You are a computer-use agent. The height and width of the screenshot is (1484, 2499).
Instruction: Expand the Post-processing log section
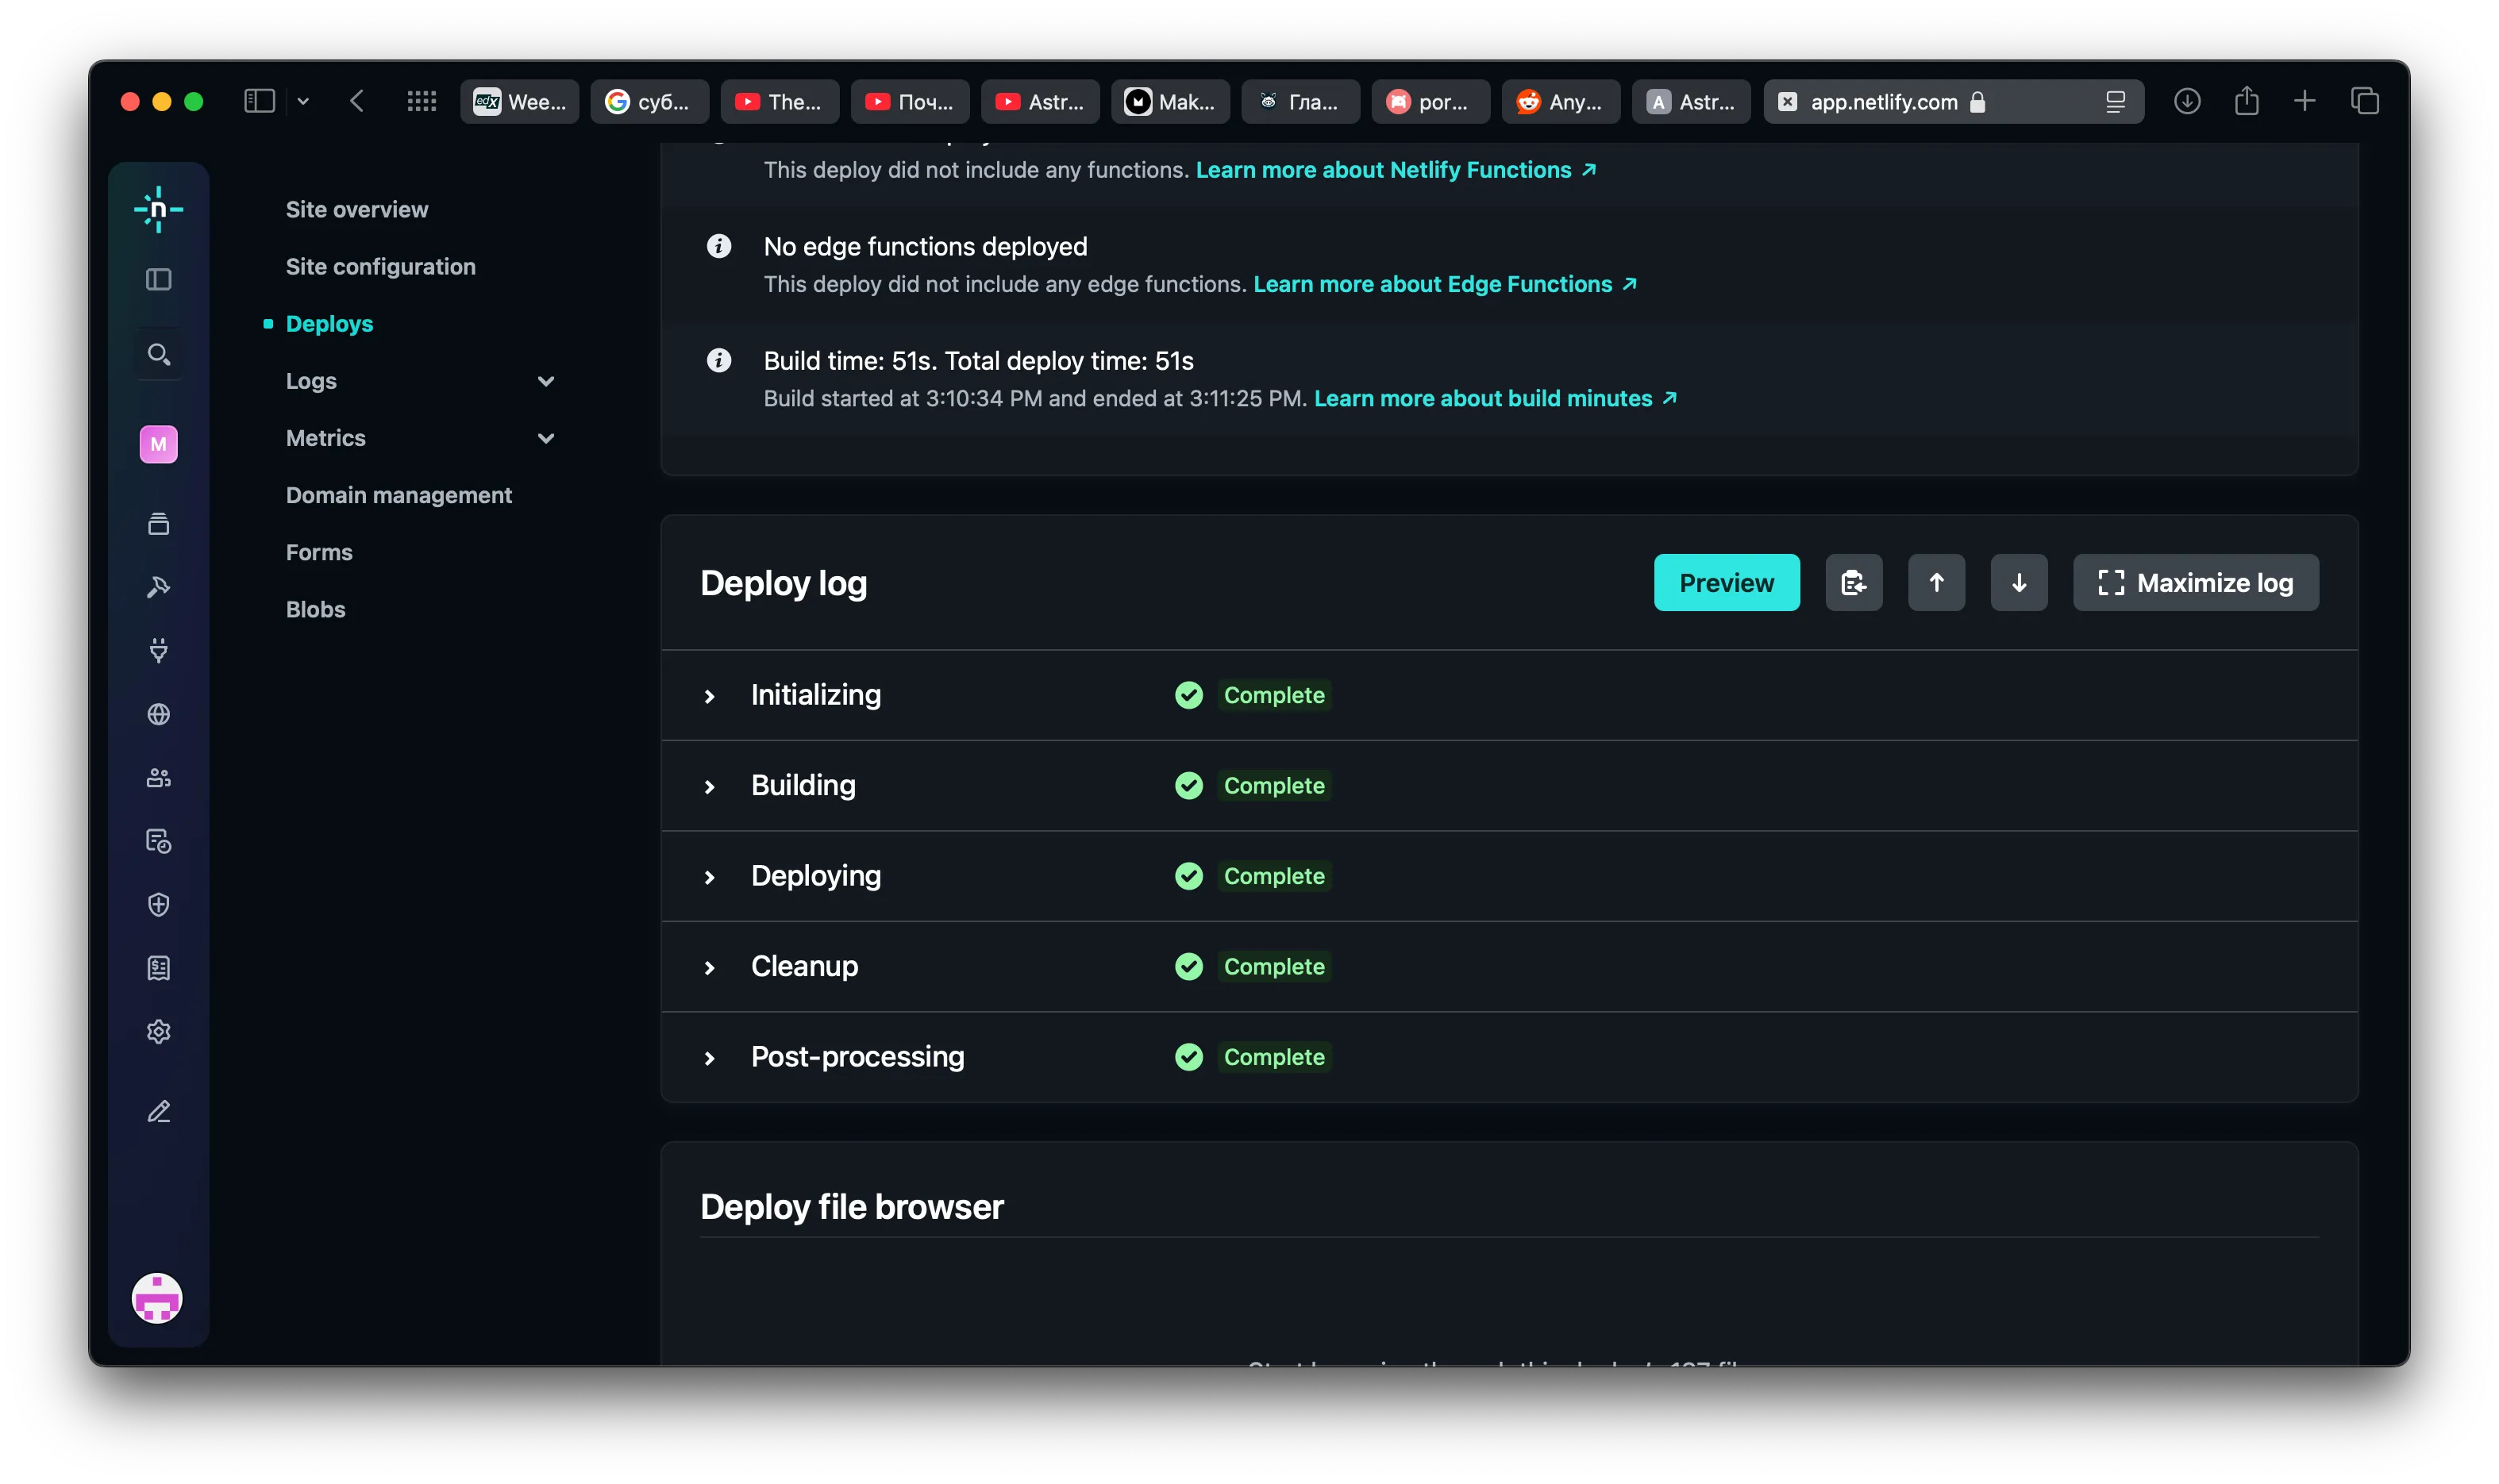pyautogui.click(x=709, y=1058)
